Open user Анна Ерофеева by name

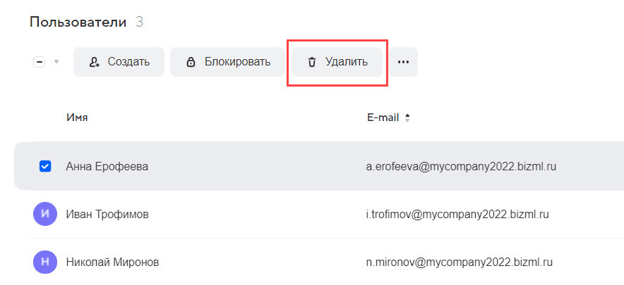pyautogui.click(x=107, y=167)
